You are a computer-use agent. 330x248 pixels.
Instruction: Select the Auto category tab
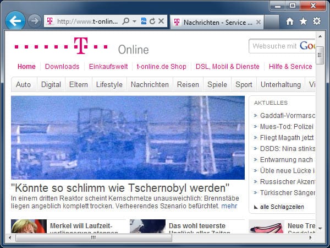(x=23, y=84)
